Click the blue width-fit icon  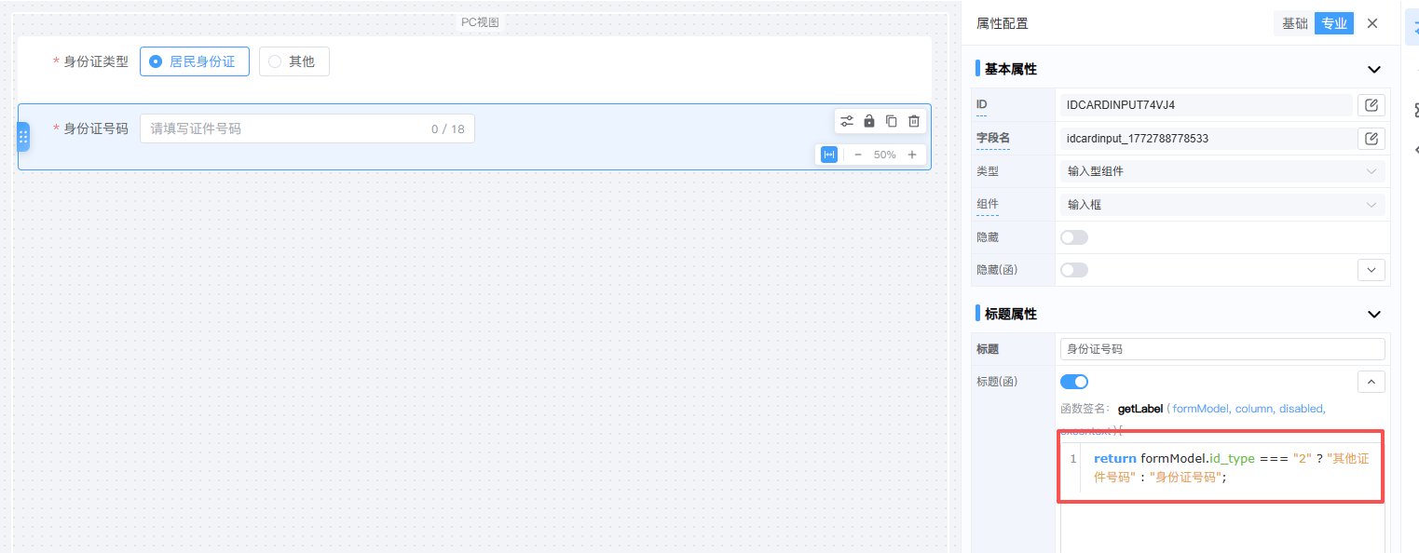(x=829, y=155)
